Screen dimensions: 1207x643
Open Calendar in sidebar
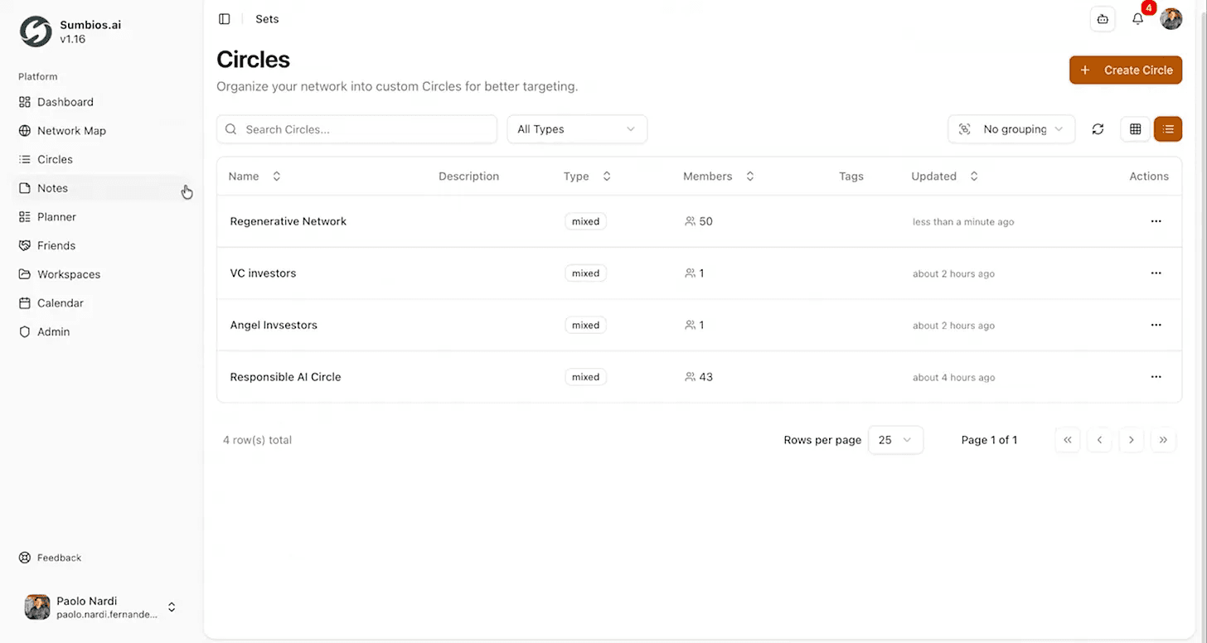101,303
